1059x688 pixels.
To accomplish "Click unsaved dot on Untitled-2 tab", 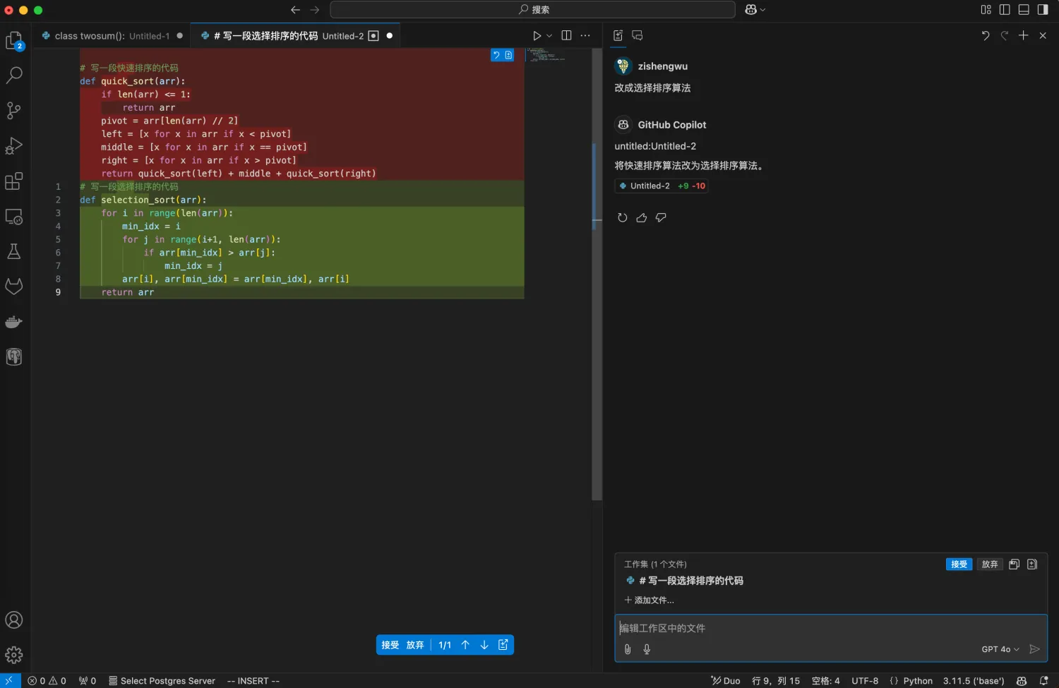I will pyautogui.click(x=389, y=35).
